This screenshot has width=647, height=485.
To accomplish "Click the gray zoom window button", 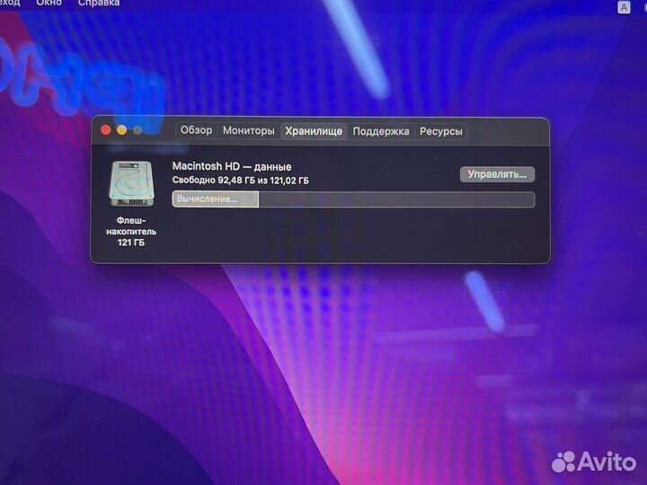I will click(137, 130).
